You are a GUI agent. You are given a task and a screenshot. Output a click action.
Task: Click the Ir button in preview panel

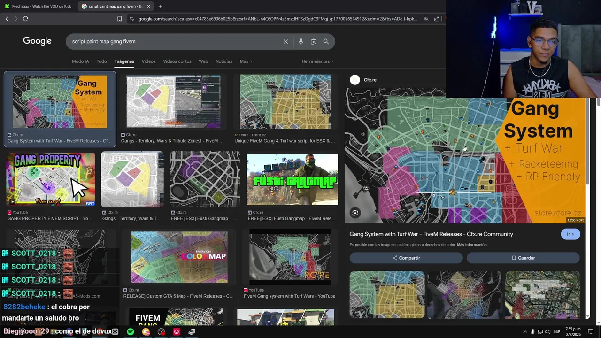click(x=570, y=234)
